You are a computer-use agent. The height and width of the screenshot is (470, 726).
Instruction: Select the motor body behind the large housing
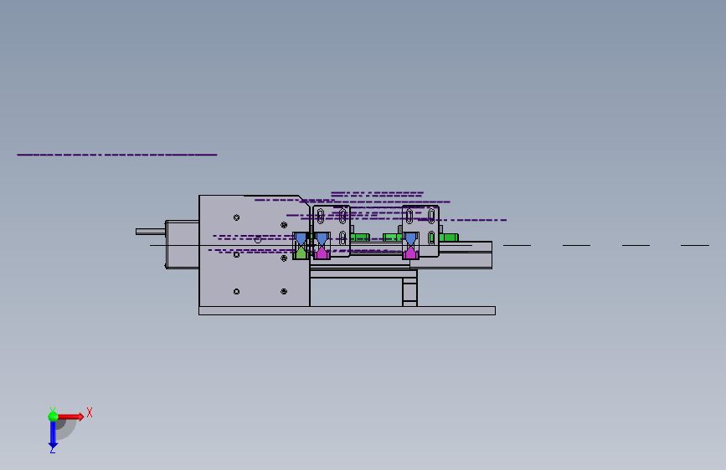(182, 244)
